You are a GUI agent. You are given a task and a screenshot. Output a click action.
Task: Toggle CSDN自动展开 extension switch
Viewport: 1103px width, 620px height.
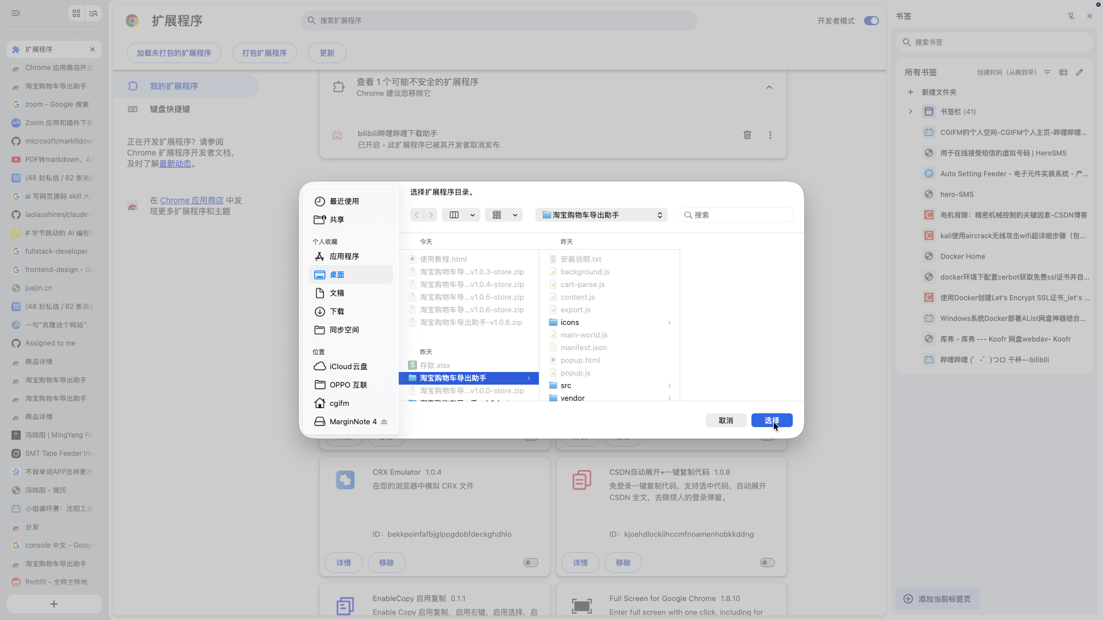click(x=767, y=563)
